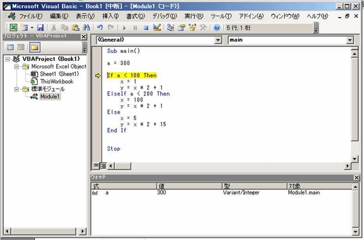
Task: Toggle Design Mode icon
Action: click(x=157, y=28)
